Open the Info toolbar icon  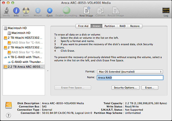pos(16,11)
